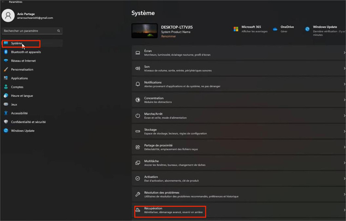Expand the Multitâche row chevron
This screenshot has height=221, width=346.
click(344, 163)
